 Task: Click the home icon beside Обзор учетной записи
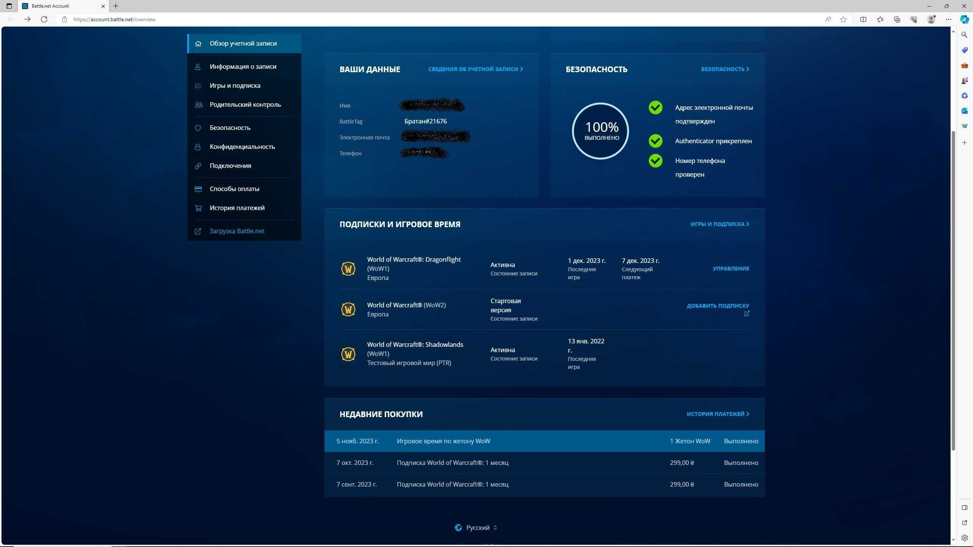tap(198, 44)
